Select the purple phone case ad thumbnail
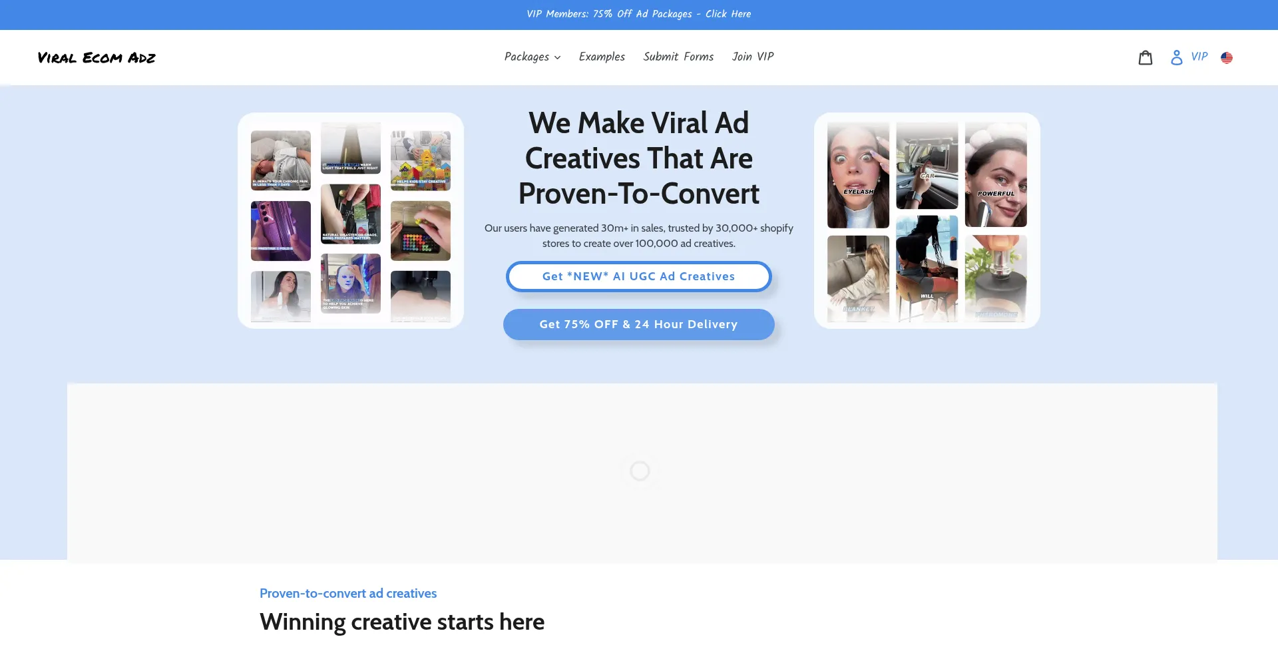Screen dimensions: 1278x661 point(281,231)
